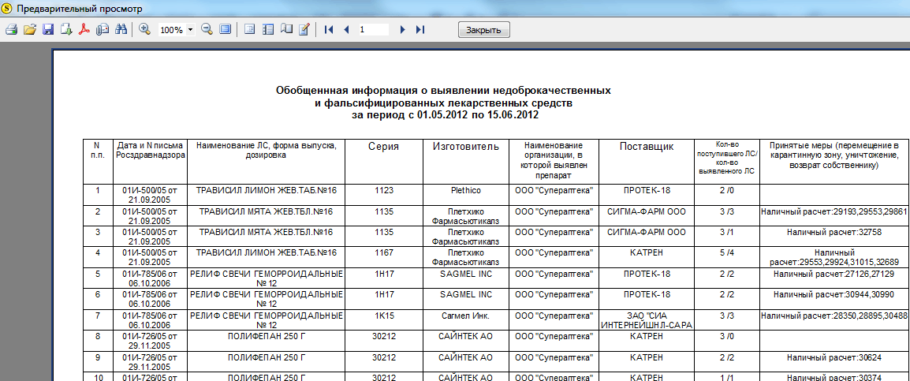Zoom in with the plus magnifier
Viewport: 910px width, 381px height.
click(144, 29)
